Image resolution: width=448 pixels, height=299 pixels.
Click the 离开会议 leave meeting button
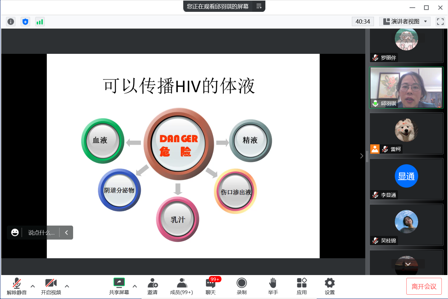(424, 286)
